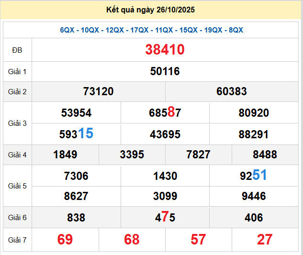The height and width of the screenshot is (255, 303).
Task: Click the number 60383
Action: coord(232,91)
